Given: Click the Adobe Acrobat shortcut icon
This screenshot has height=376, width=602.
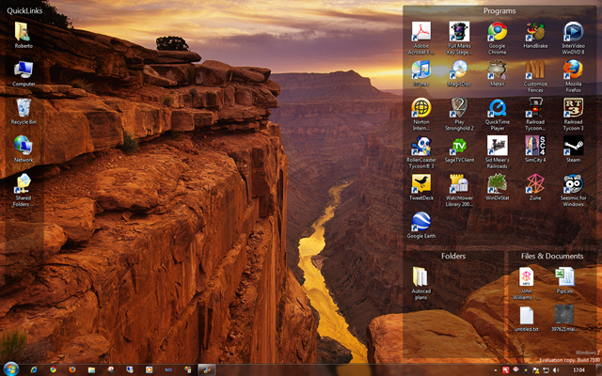Looking at the screenshot, I should pyautogui.click(x=421, y=32).
